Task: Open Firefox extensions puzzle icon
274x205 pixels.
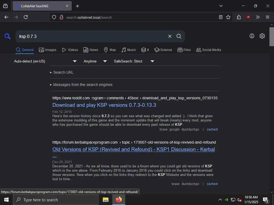Action: tap(239, 17)
